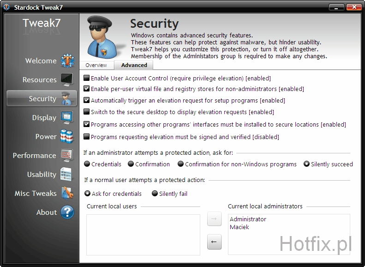The image size is (365, 267).
Task: Open the Welcome section
Action: (41, 61)
